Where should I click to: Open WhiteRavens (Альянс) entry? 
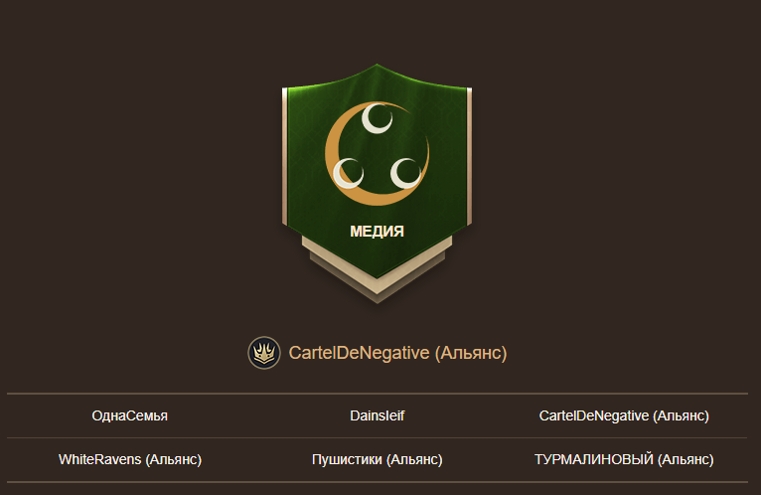point(130,459)
